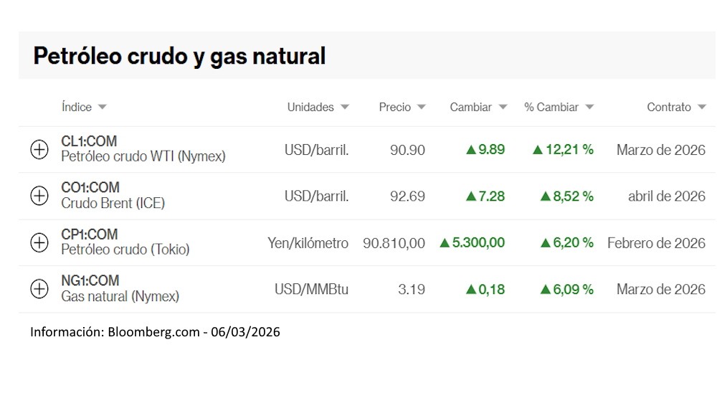The image size is (722, 393).
Task: Expand the CL1:COM row plus icon
Action: (39, 150)
